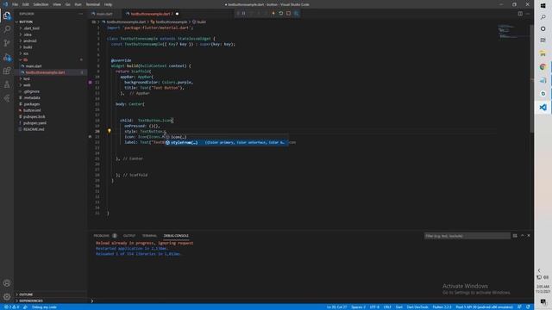Click the Windows Start button

[x=543, y=5]
